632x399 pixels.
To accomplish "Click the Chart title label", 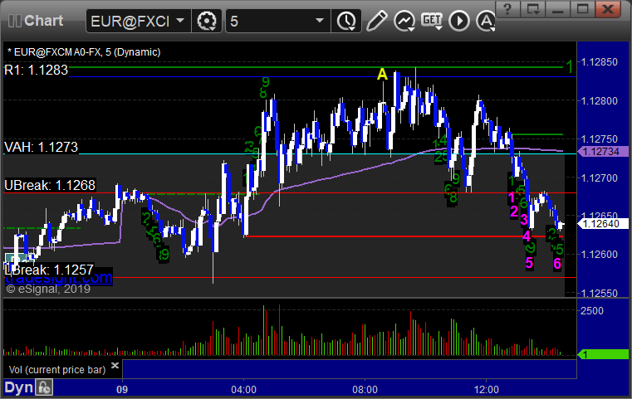I will pos(43,21).
